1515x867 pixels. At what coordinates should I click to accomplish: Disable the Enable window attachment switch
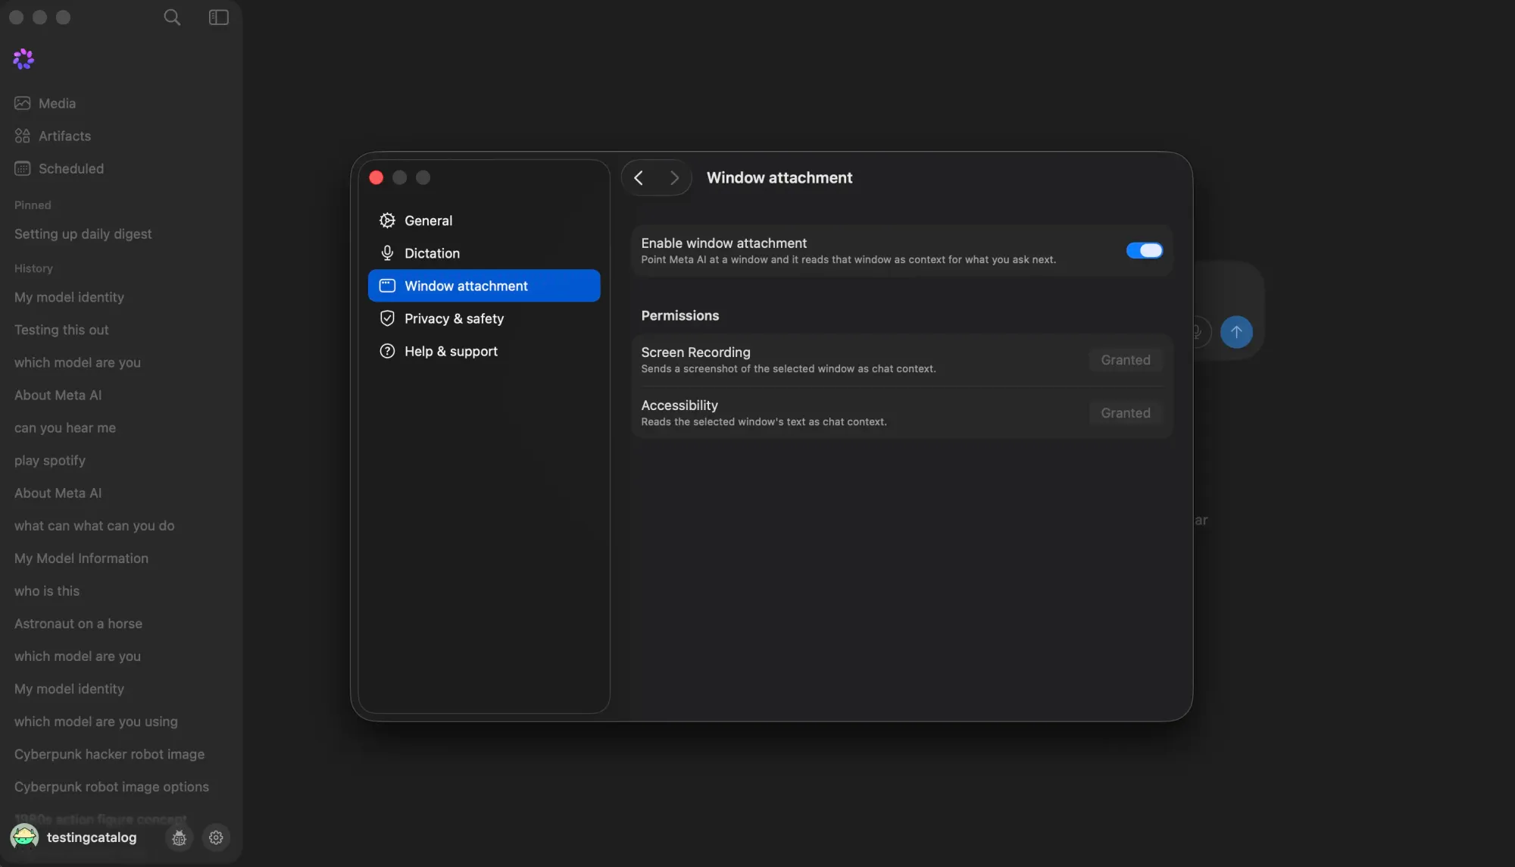click(1144, 251)
